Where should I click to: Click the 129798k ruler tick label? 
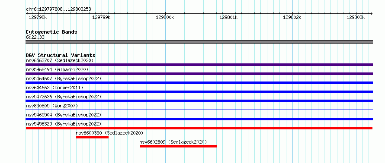(x=38, y=17)
